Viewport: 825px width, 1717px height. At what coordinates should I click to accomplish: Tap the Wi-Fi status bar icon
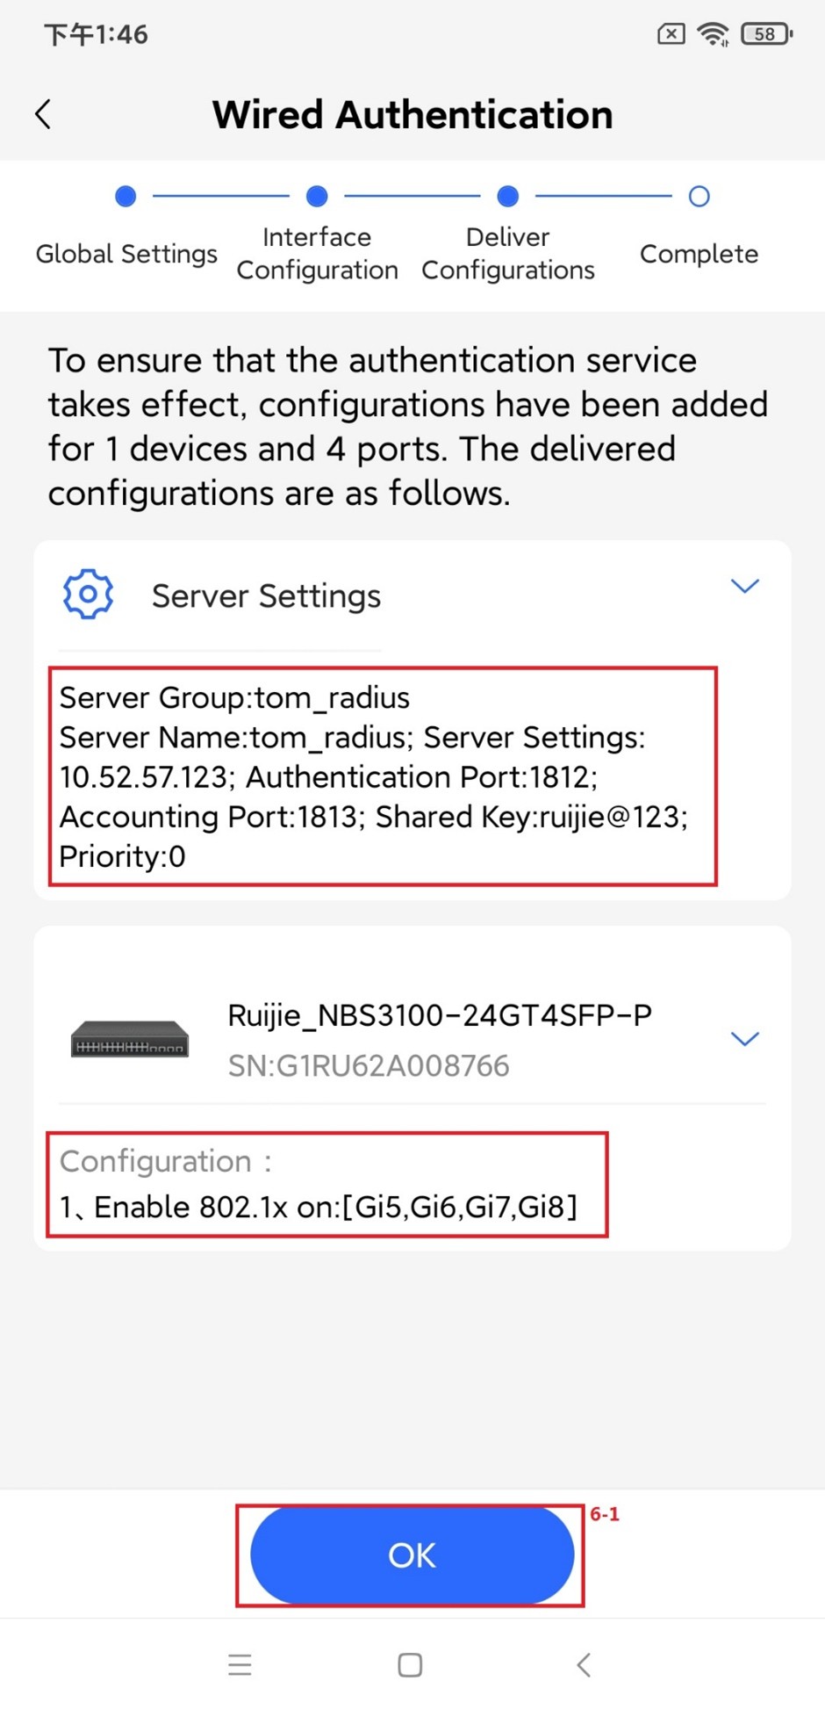713,34
